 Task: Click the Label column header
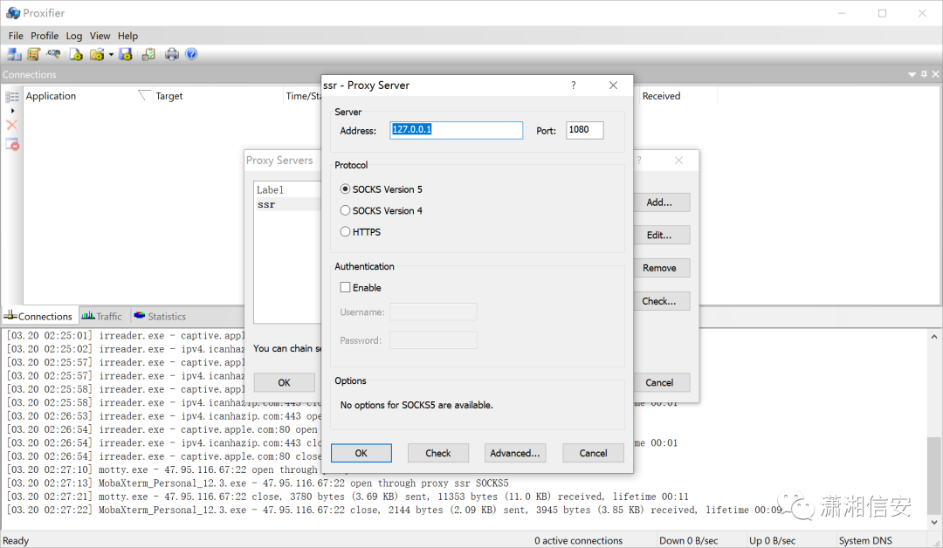click(287, 190)
